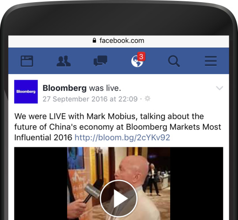
Task: Open the hamburger menu
Action: (x=211, y=61)
